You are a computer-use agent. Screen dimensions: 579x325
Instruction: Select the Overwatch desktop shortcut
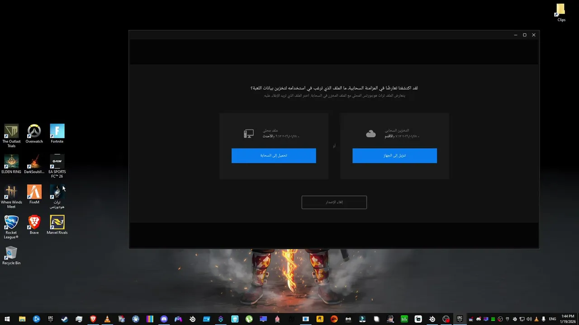click(34, 134)
